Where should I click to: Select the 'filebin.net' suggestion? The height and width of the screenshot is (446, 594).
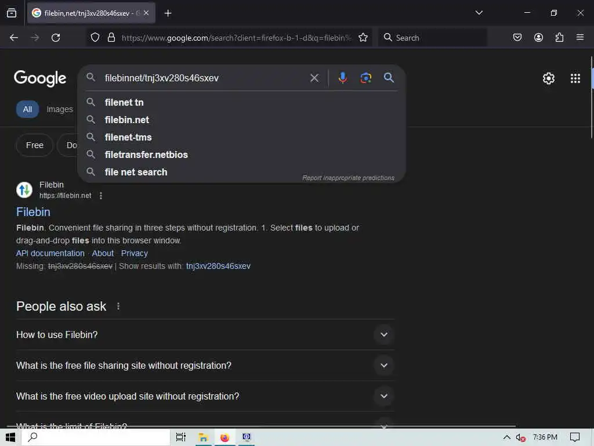[242, 120]
